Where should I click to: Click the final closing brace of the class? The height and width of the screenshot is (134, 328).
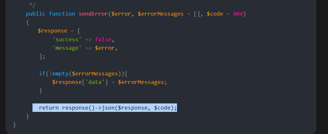tap(15, 125)
